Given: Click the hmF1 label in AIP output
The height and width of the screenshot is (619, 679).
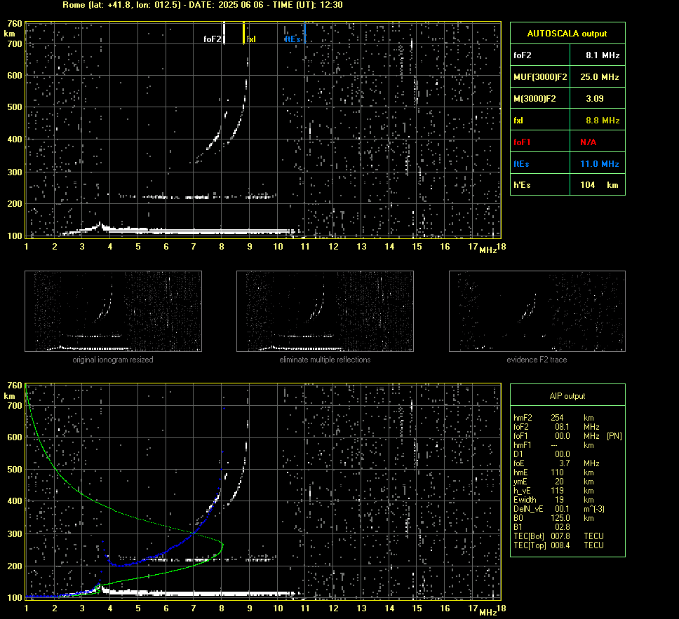Looking at the screenshot, I should click(x=523, y=445).
